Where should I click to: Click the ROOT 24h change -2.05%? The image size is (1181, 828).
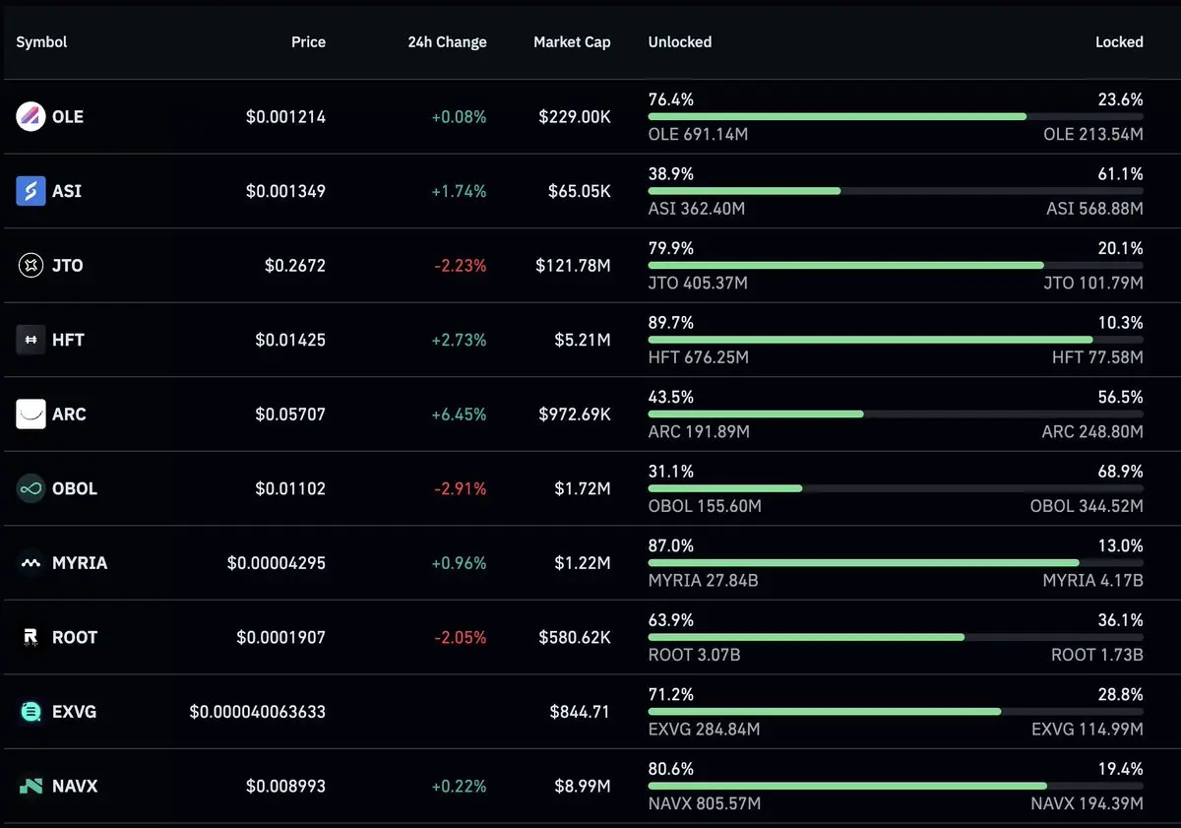(461, 637)
